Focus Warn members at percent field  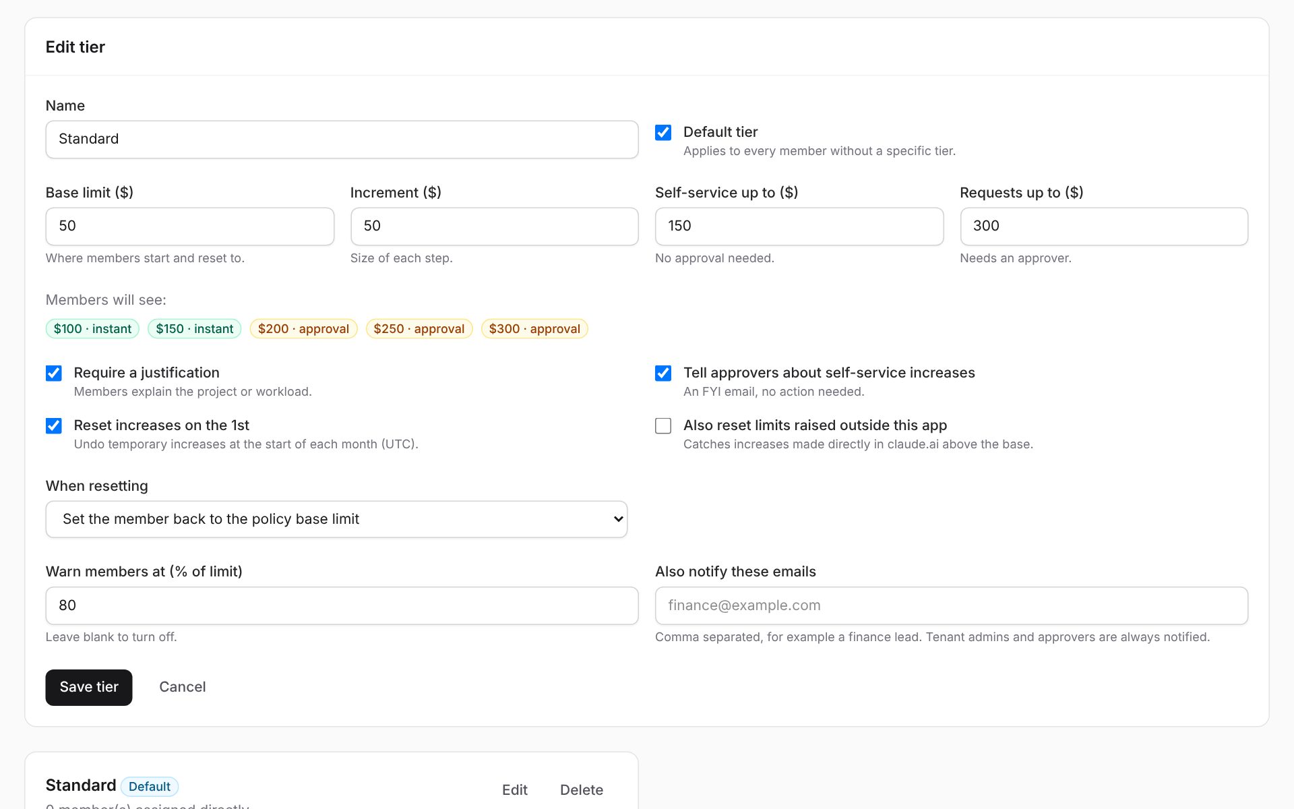[x=342, y=605]
